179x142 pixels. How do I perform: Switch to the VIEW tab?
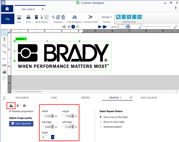point(54,98)
